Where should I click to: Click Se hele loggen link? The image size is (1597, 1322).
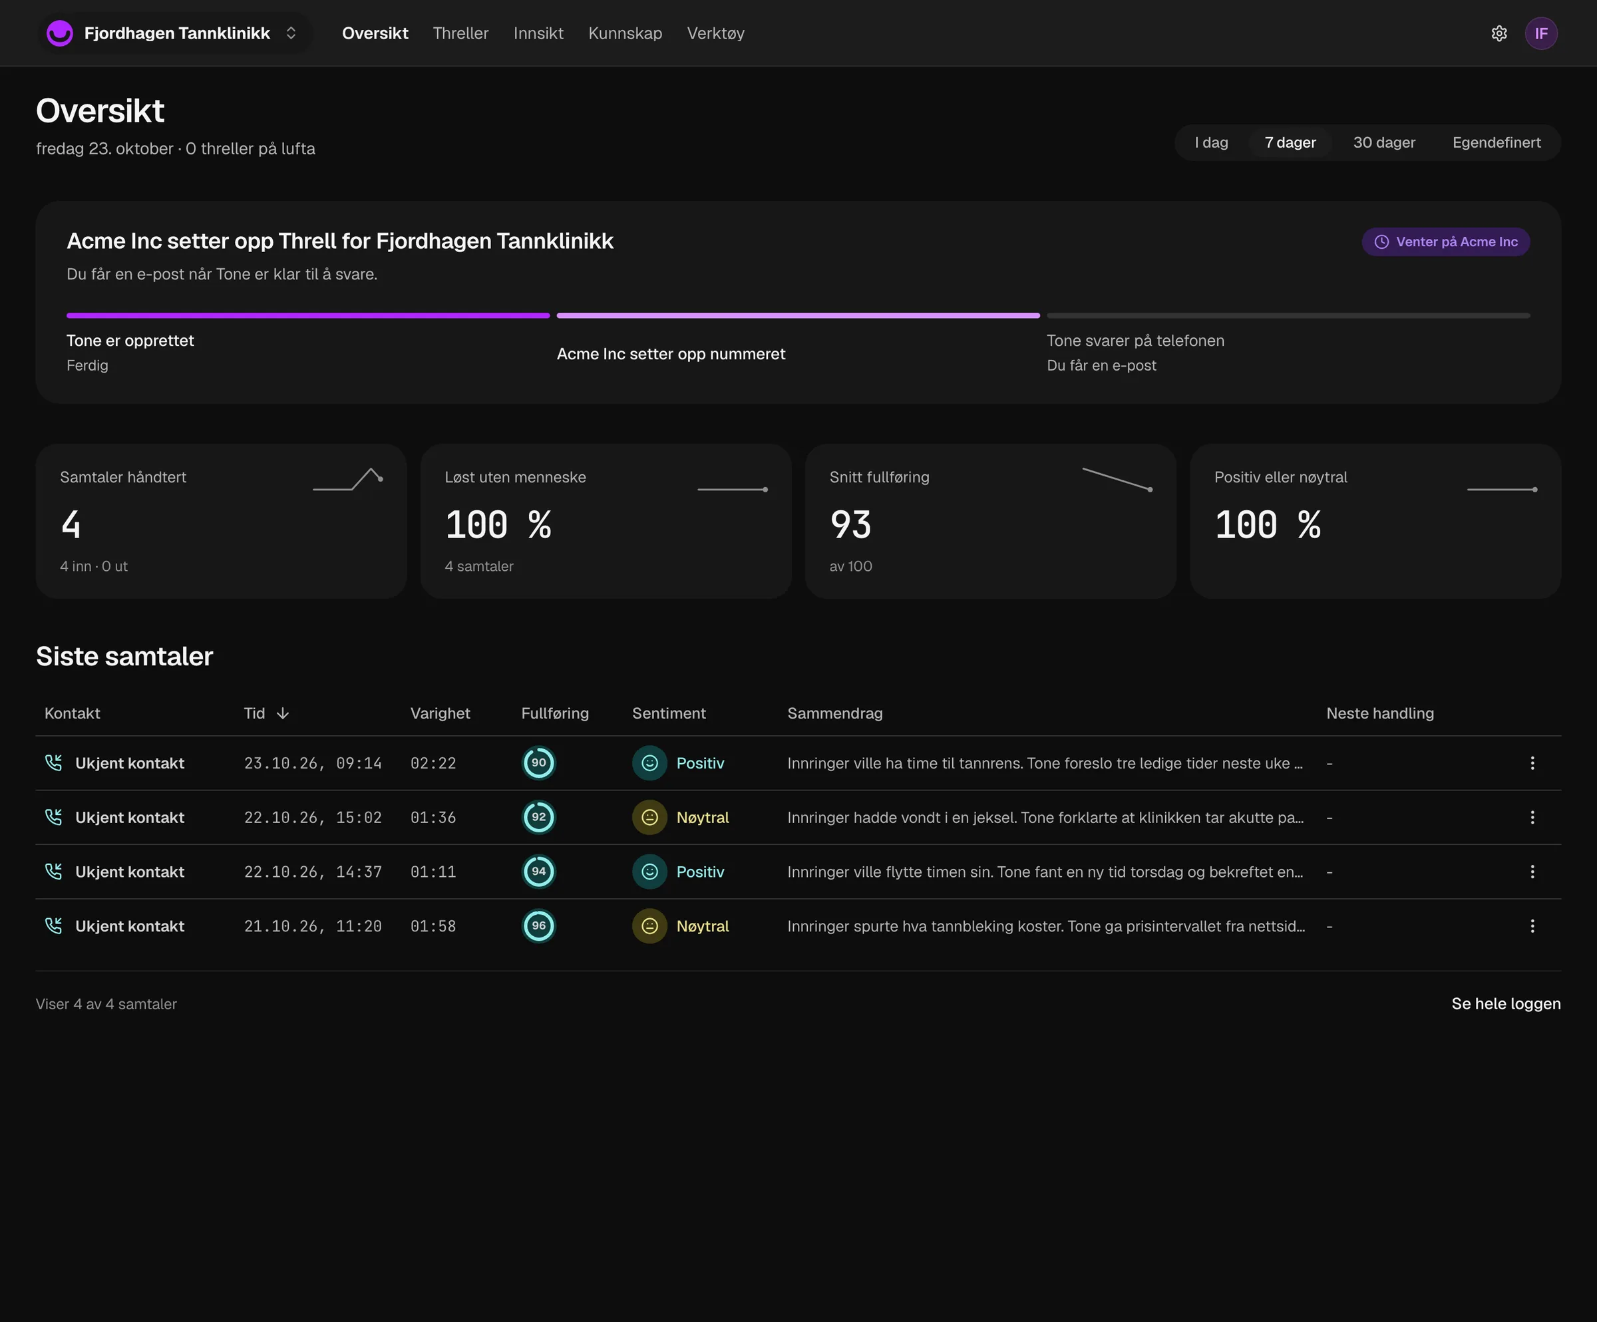1506,1003
